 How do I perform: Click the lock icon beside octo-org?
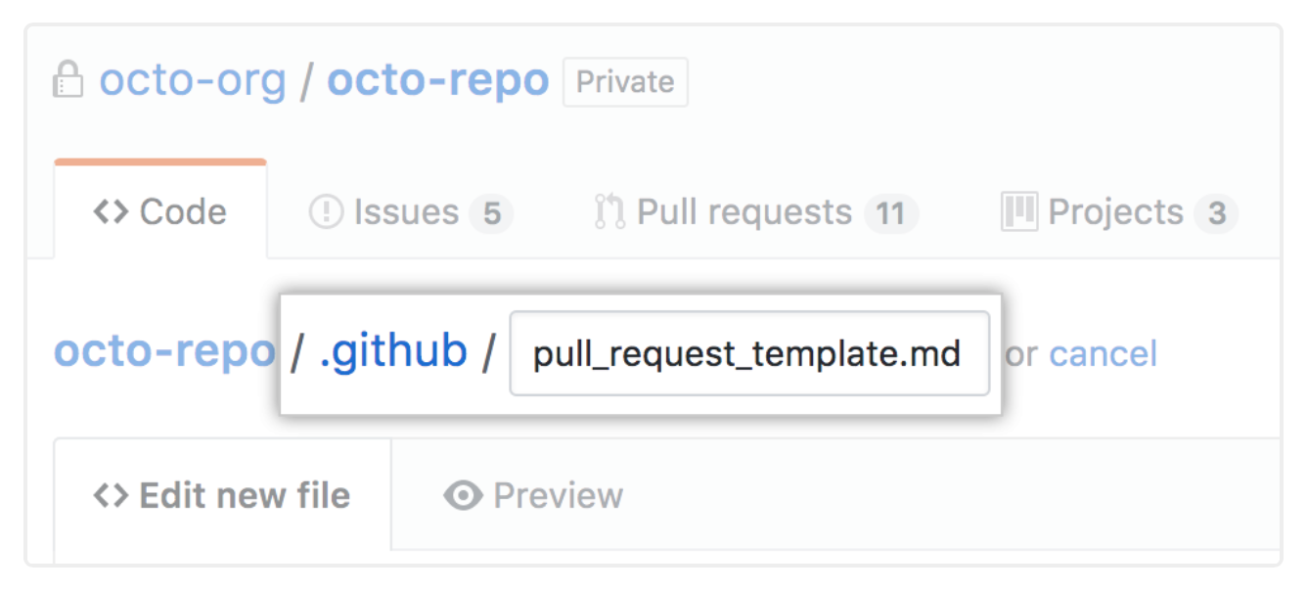coord(68,80)
